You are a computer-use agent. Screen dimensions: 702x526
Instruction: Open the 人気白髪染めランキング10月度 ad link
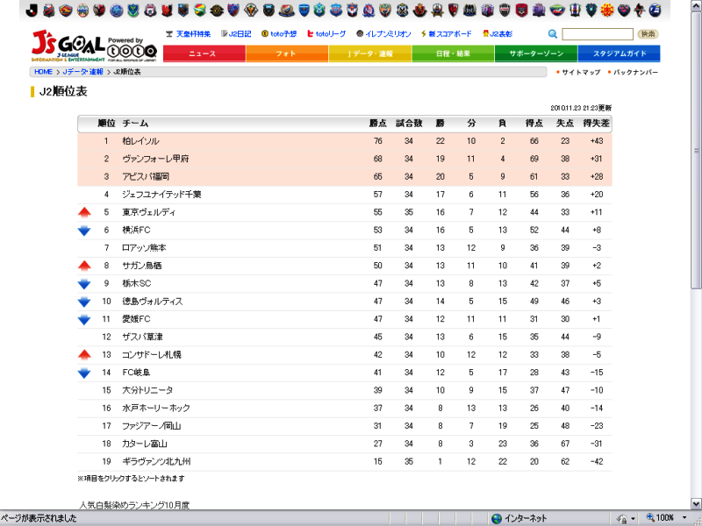coord(134,505)
